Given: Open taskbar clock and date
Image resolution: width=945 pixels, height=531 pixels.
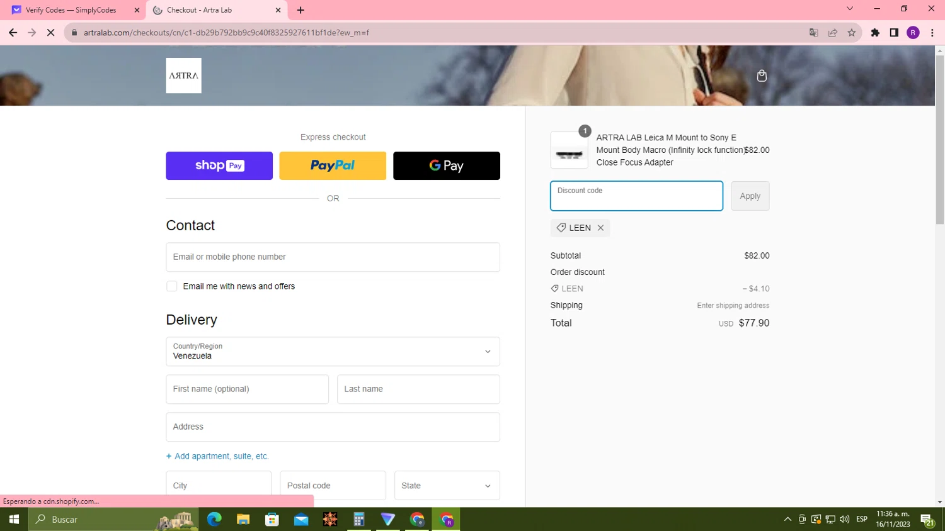Looking at the screenshot, I should pos(893,519).
